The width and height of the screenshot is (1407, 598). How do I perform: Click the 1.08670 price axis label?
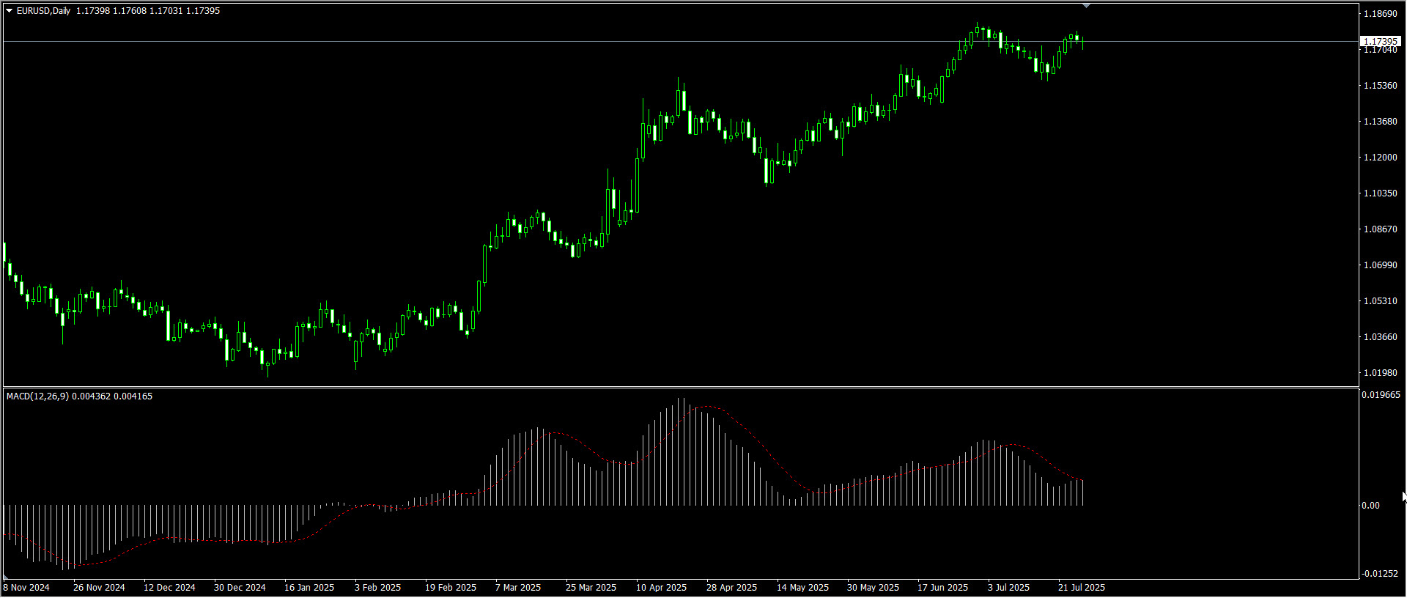[x=1380, y=229]
